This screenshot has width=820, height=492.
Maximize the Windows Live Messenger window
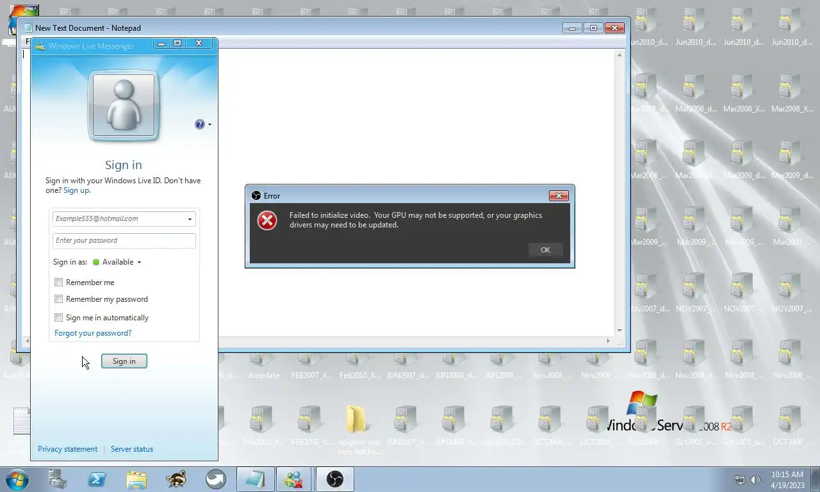point(177,43)
